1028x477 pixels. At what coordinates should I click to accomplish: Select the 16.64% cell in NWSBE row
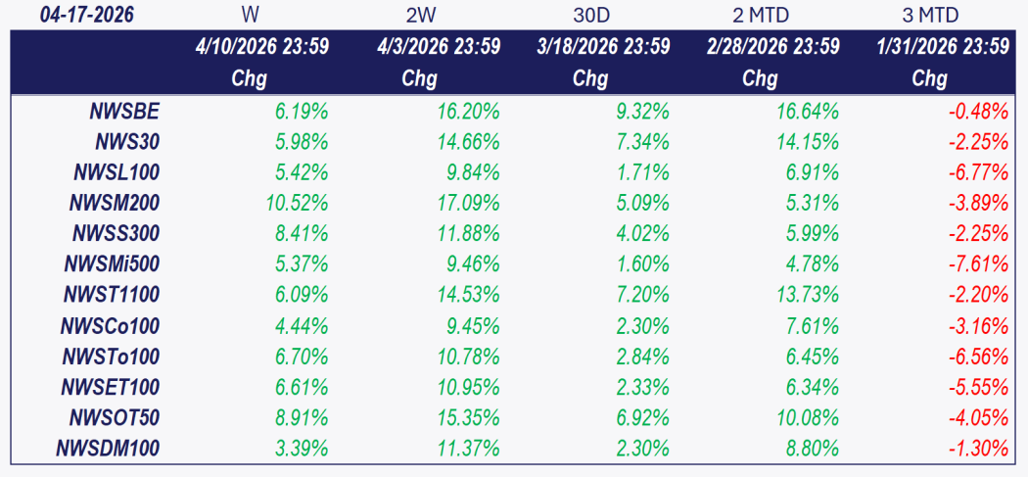point(806,112)
